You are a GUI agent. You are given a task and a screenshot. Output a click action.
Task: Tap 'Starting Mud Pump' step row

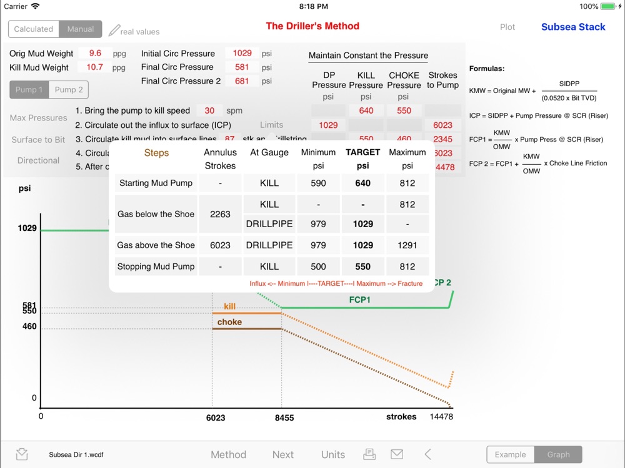click(x=156, y=183)
